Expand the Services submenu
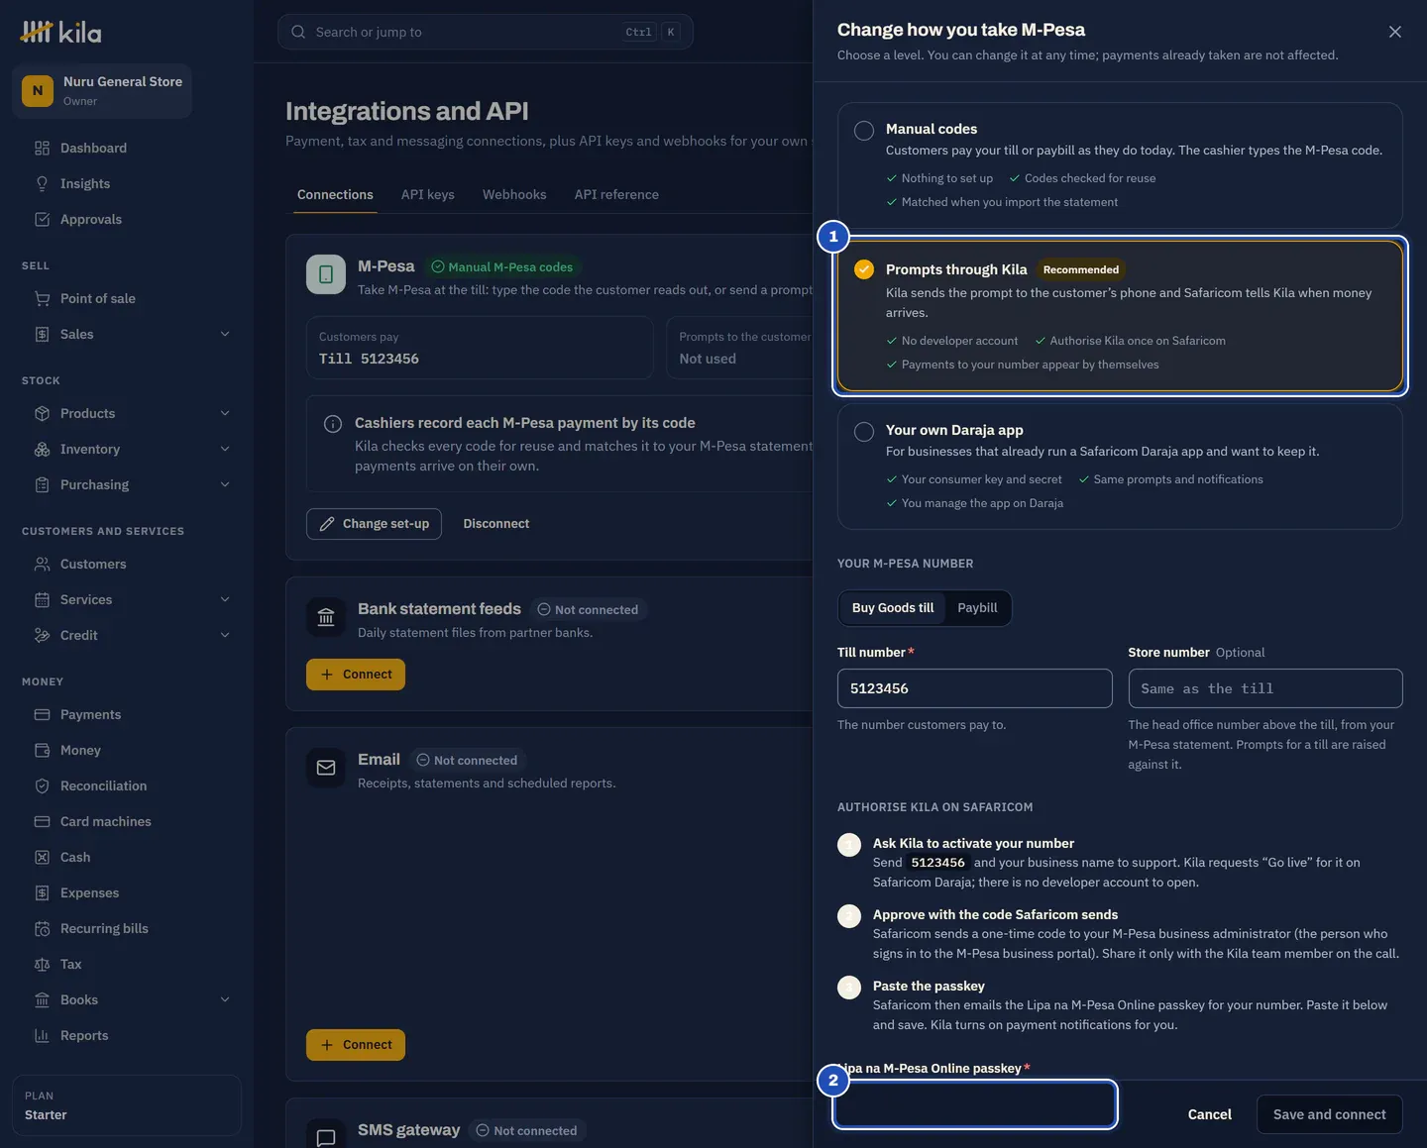 click(225, 599)
